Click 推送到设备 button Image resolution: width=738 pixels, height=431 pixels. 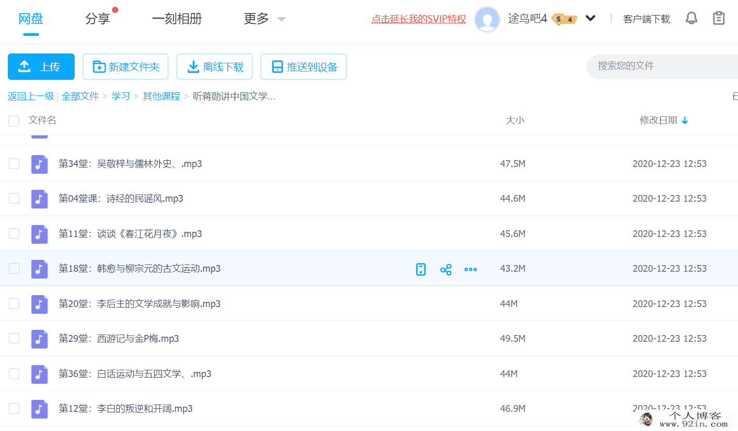pyautogui.click(x=303, y=67)
